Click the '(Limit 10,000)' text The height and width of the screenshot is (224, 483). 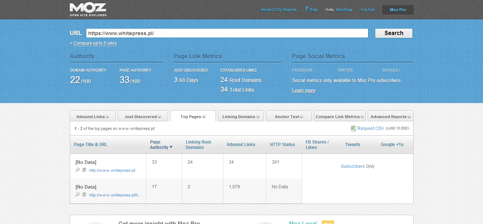pos(397,128)
